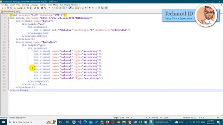This screenshot has height=125, width=223.
Task: Click the Playback macro icon
Action: [96, 8]
